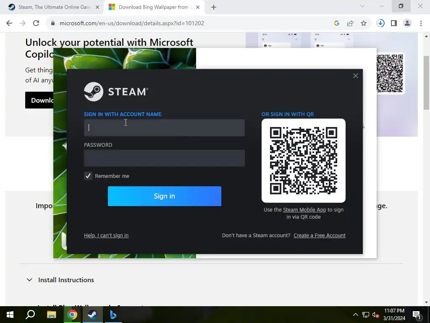Open the Help, I can't sign in link
The image size is (430, 323).
coord(106,236)
